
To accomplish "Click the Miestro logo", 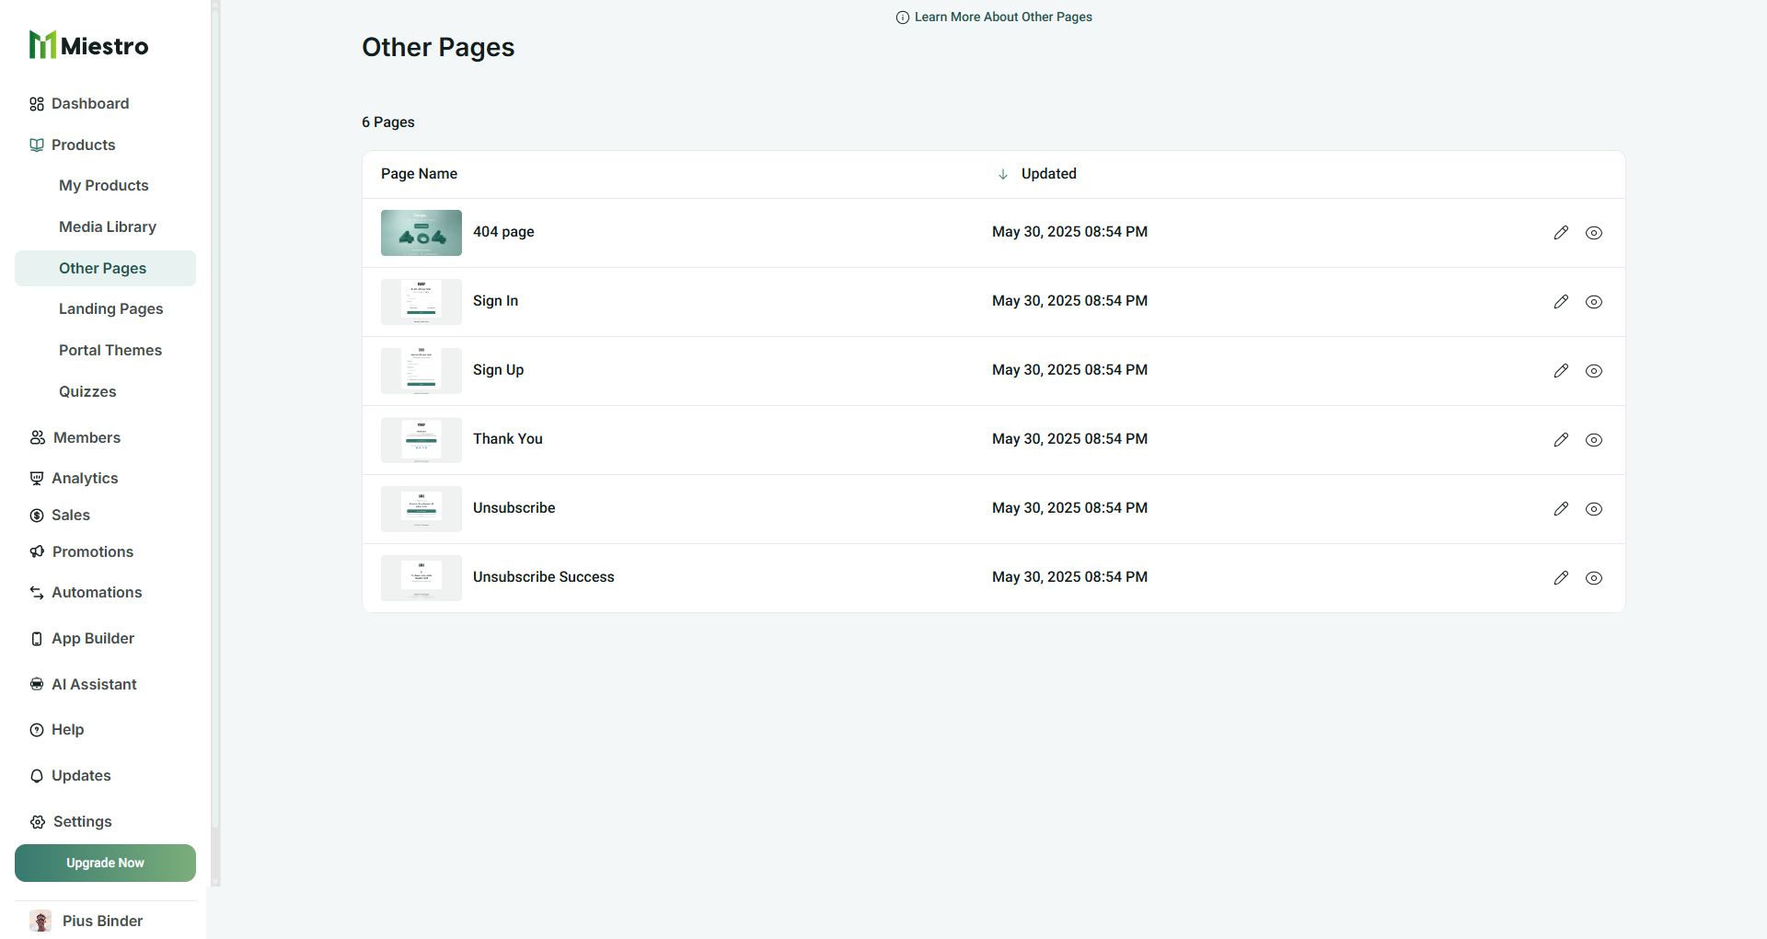I will click(x=88, y=45).
